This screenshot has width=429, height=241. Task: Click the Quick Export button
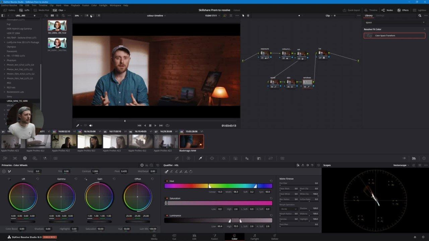[x=351, y=10]
